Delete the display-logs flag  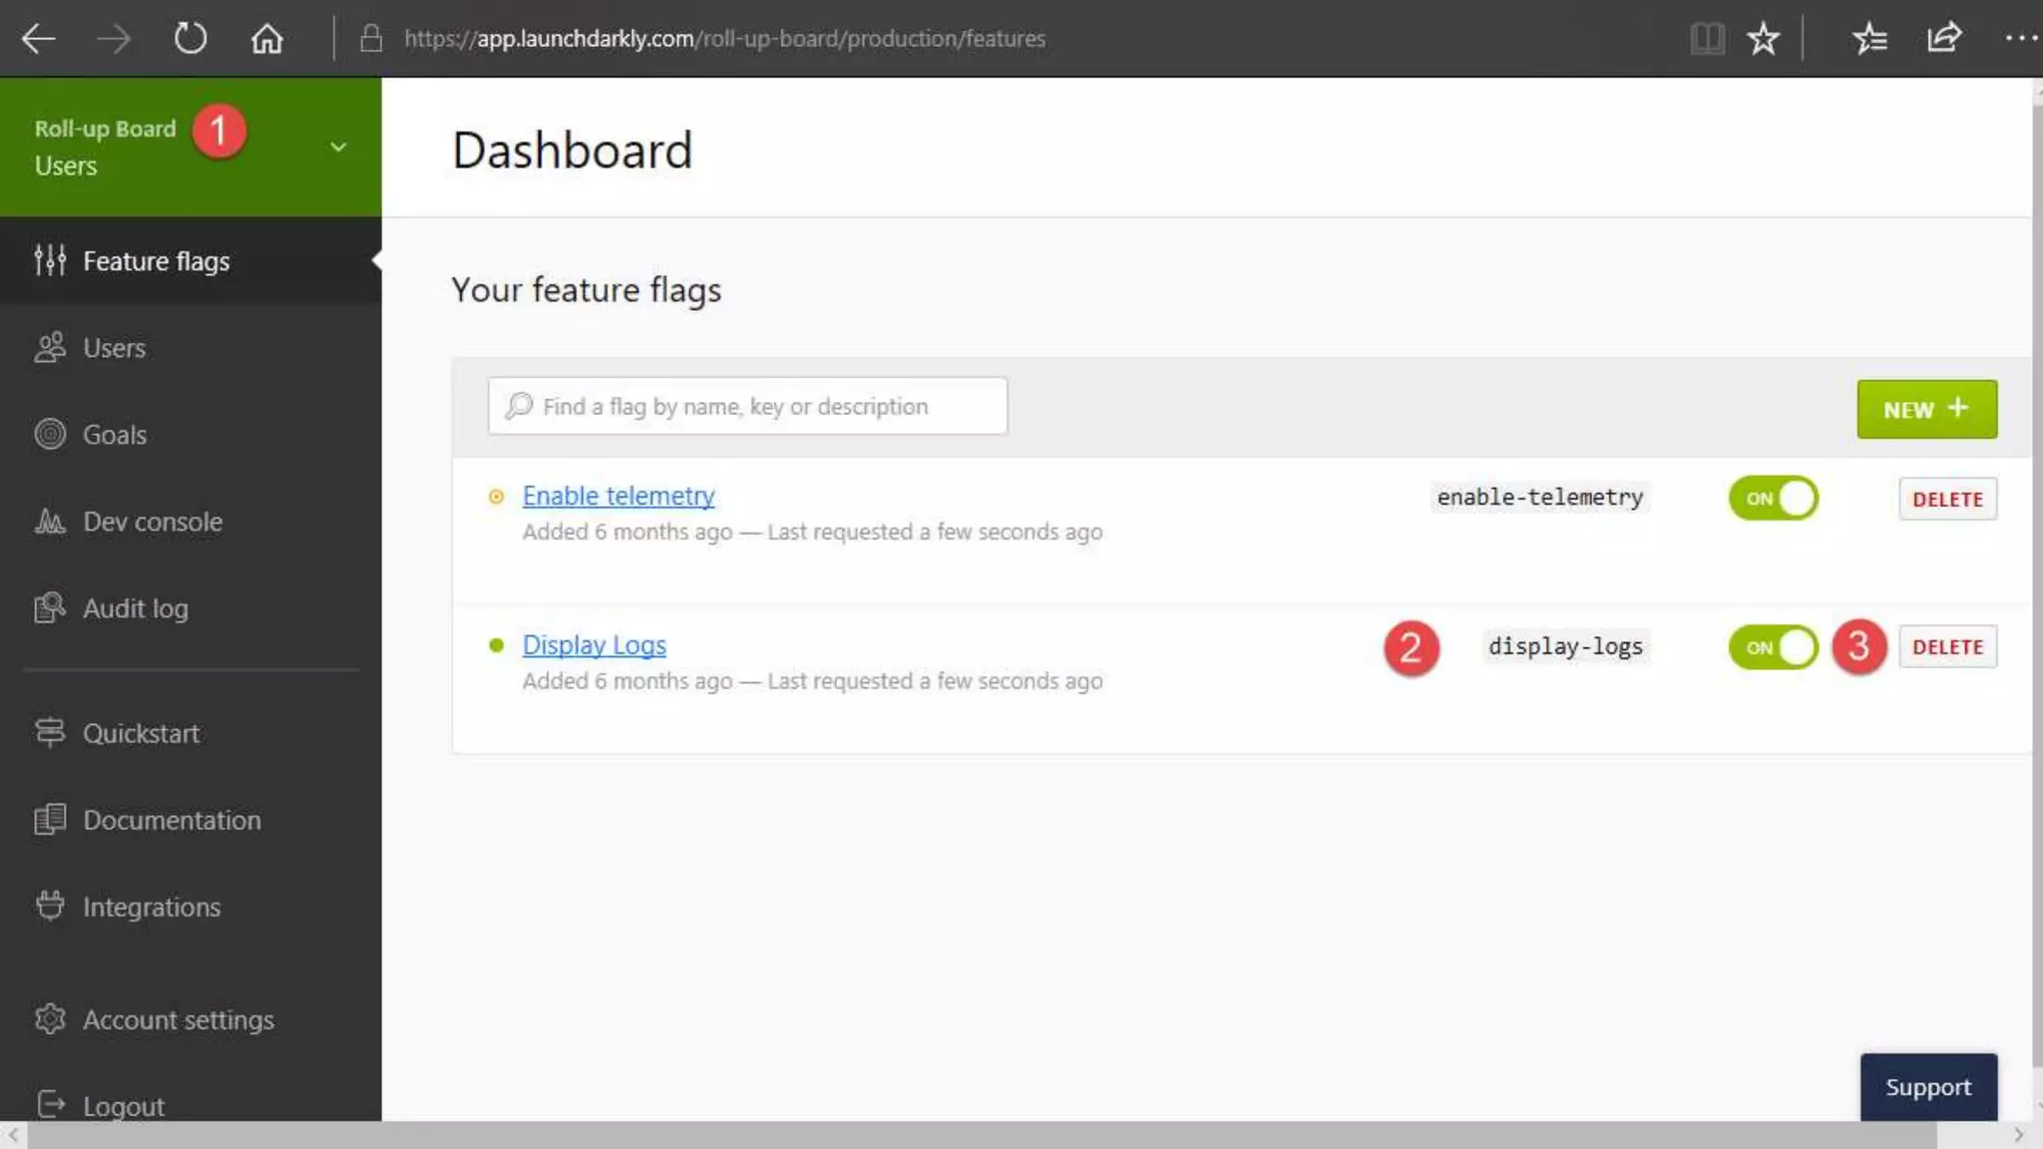point(1946,647)
